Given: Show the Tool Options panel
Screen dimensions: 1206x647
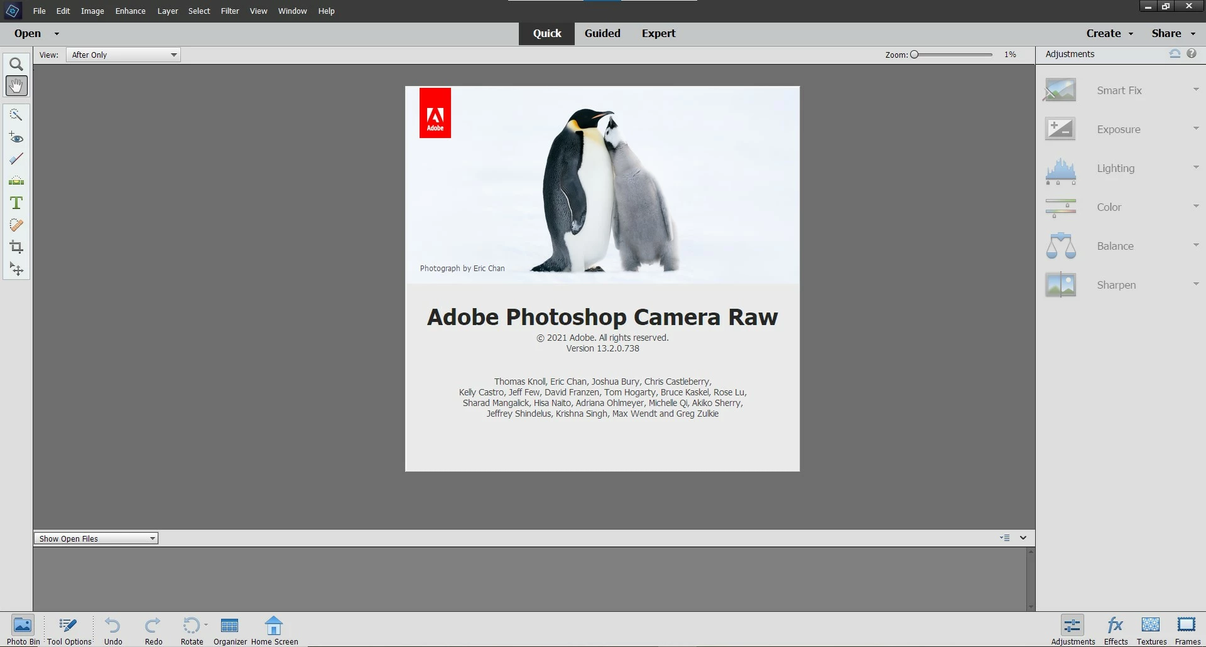Looking at the screenshot, I should (x=69, y=630).
